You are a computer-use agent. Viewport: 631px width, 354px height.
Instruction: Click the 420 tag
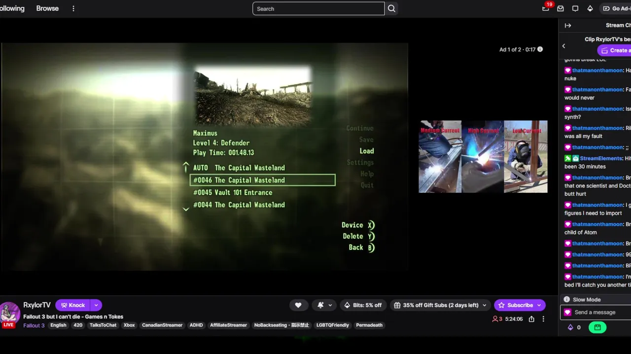click(x=78, y=325)
